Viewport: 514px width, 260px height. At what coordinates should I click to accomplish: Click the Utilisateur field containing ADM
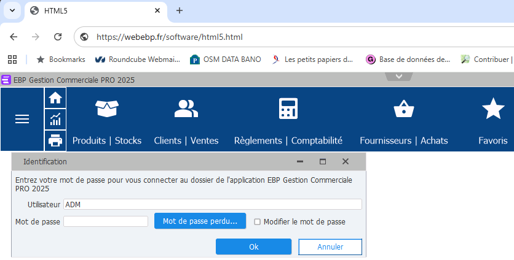(212, 204)
